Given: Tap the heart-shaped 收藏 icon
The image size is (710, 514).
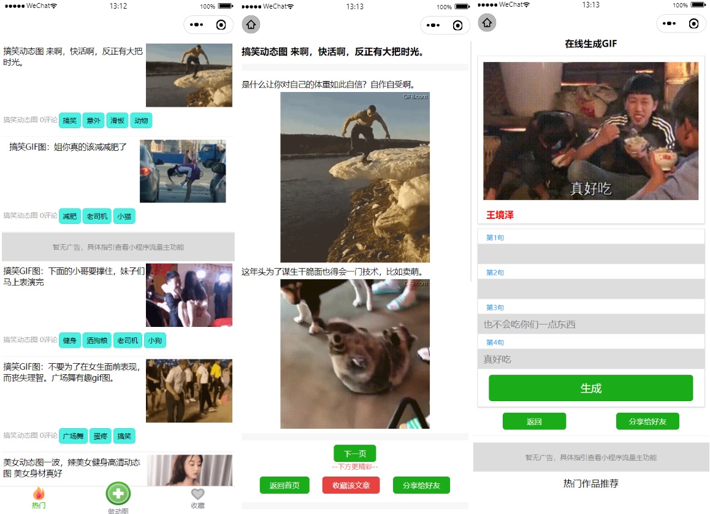Looking at the screenshot, I should [197, 493].
